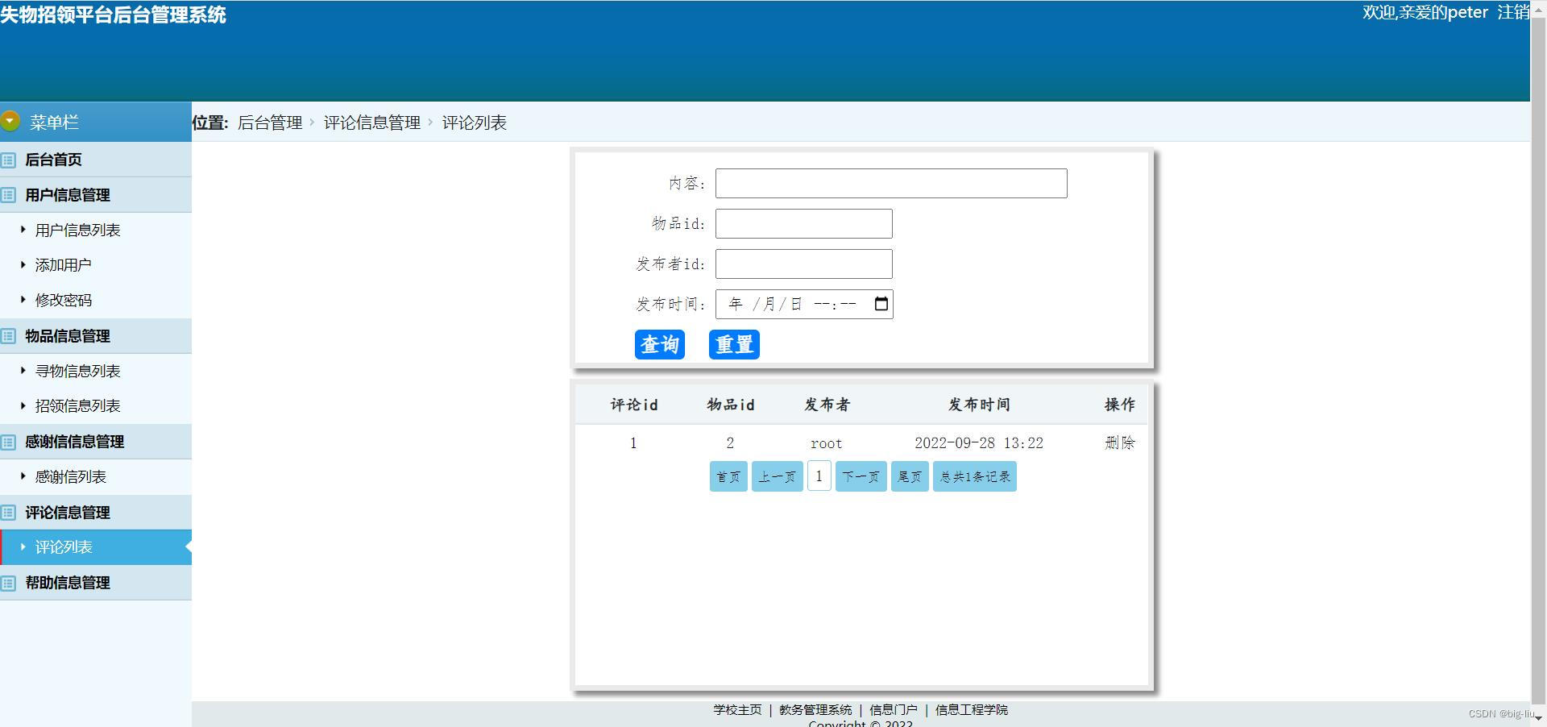Image resolution: width=1547 pixels, height=727 pixels.
Task: Click the 评论id column header
Action: [x=634, y=405]
